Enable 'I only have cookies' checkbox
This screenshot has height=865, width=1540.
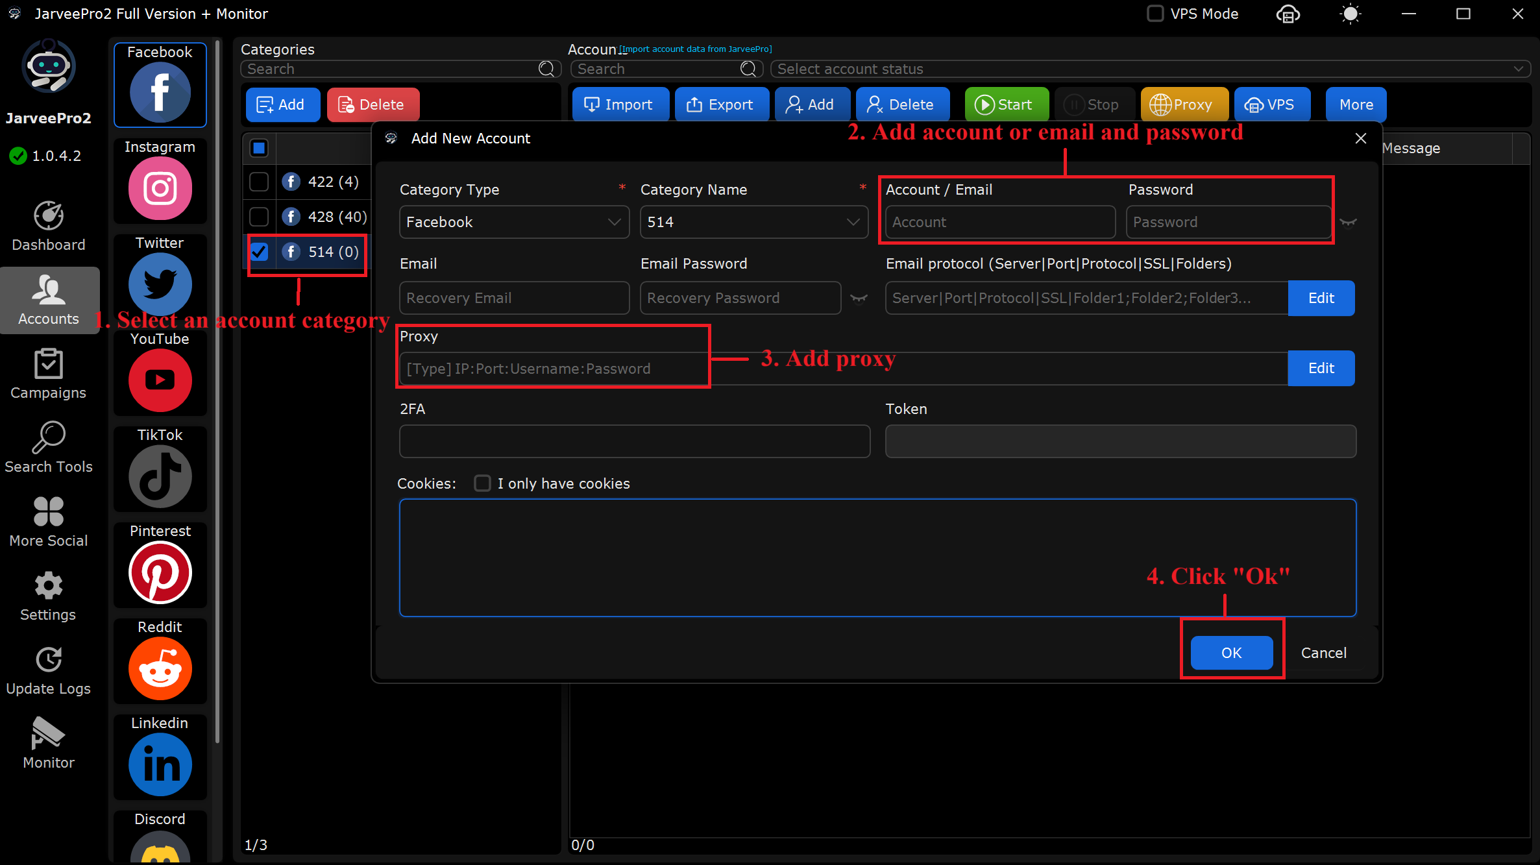[482, 483]
